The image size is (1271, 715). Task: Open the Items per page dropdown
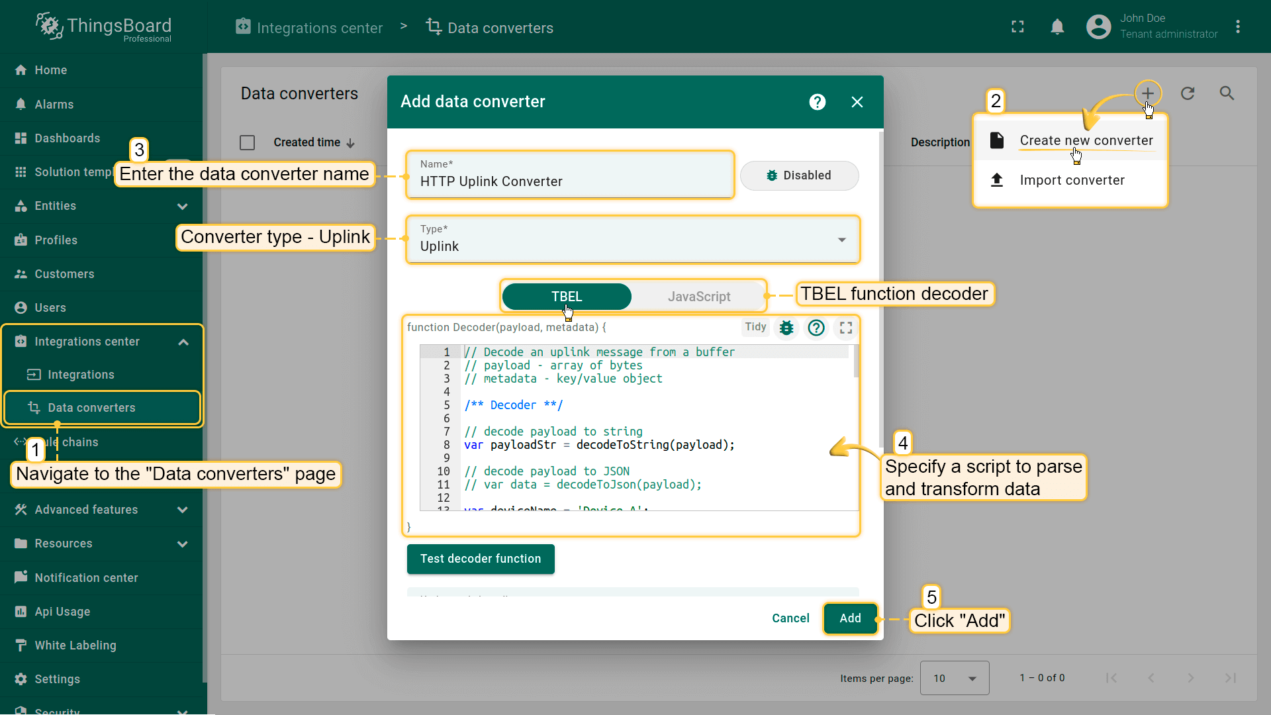tap(954, 678)
